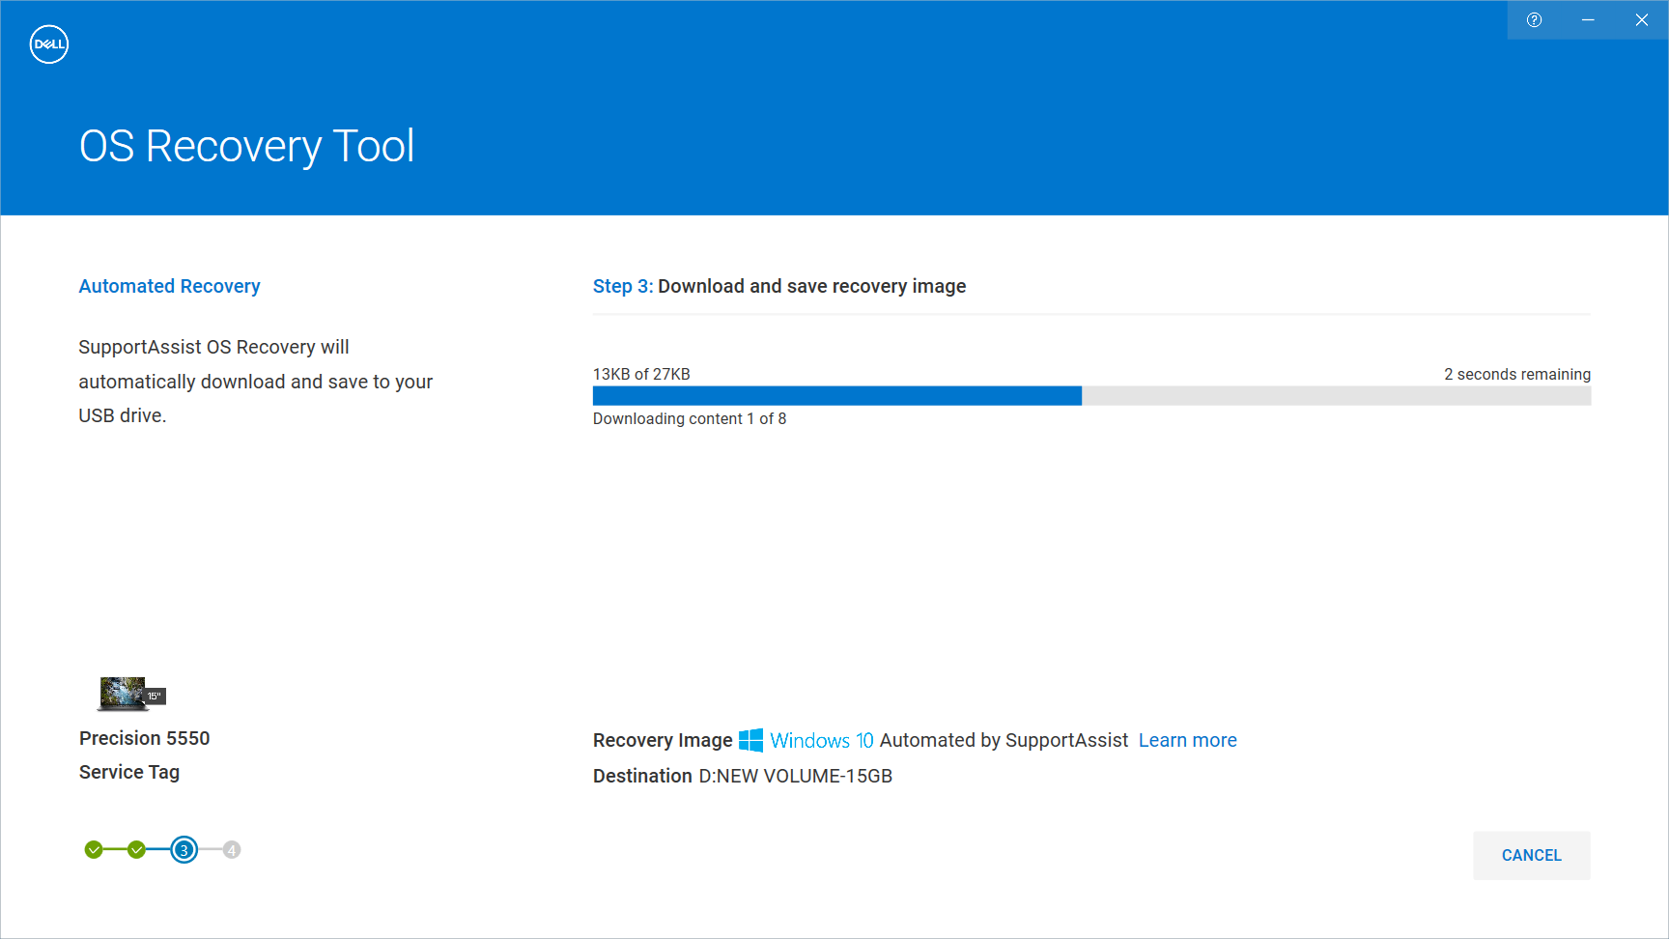Open the Learn more link
The image size is (1669, 939).
coord(1187,740)
